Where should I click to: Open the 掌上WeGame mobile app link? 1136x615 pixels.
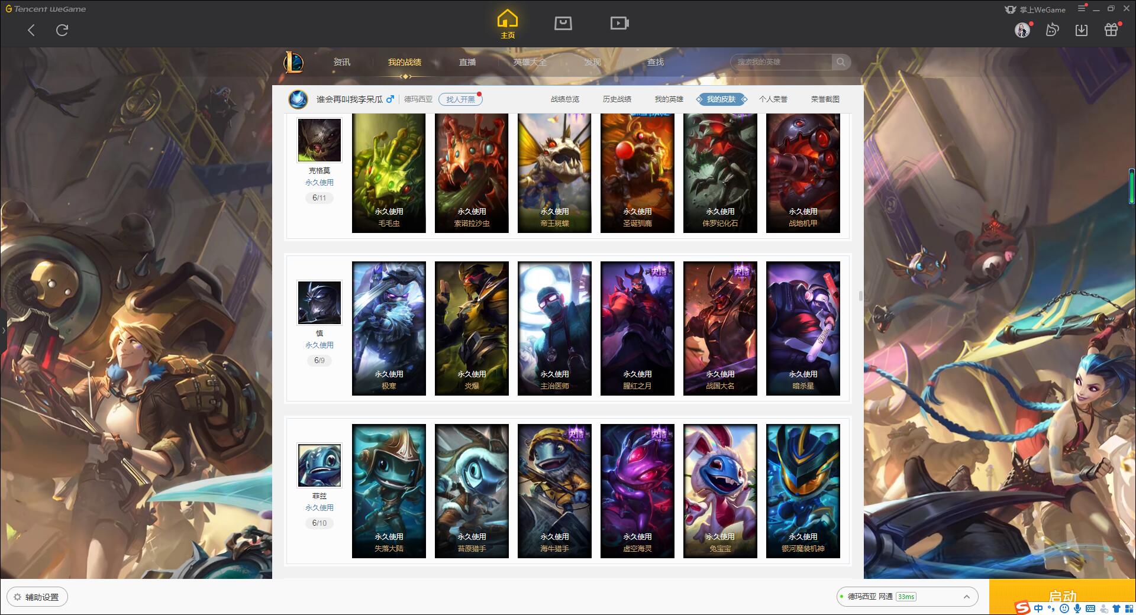coord(1035,9)
